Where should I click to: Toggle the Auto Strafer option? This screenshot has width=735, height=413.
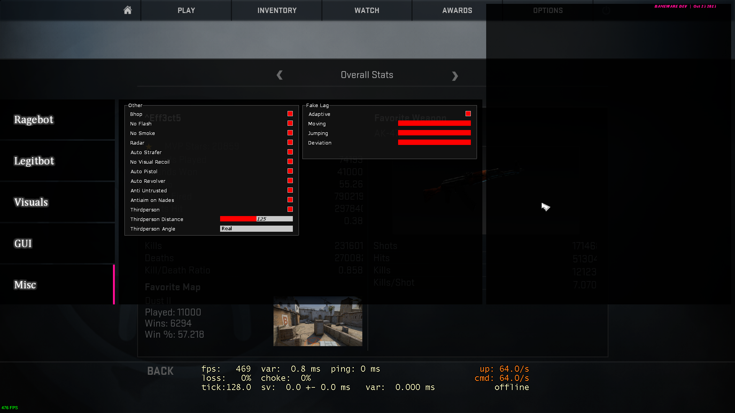(290, 152)
